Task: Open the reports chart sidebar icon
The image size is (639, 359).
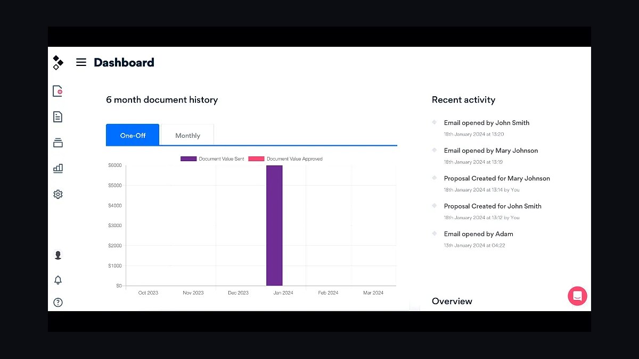Action: (x=58, y=168)
